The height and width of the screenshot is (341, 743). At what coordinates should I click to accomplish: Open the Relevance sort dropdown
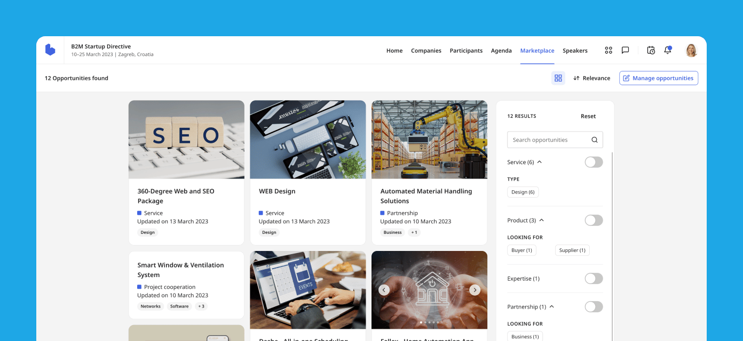[x=591, y=78]
